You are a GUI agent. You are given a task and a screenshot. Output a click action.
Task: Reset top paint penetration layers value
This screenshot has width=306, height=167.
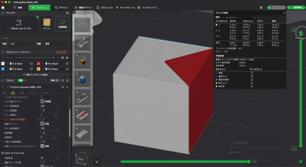(x=38, y=119)
